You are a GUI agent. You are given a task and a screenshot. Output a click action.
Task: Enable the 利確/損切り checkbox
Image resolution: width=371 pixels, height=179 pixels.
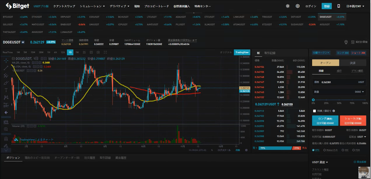tap(314, 111)
